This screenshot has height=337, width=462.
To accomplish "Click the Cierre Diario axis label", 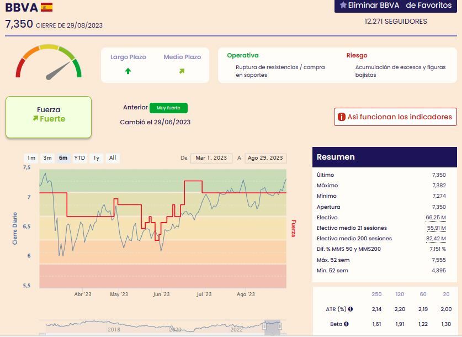I will [x=15, y=229].
